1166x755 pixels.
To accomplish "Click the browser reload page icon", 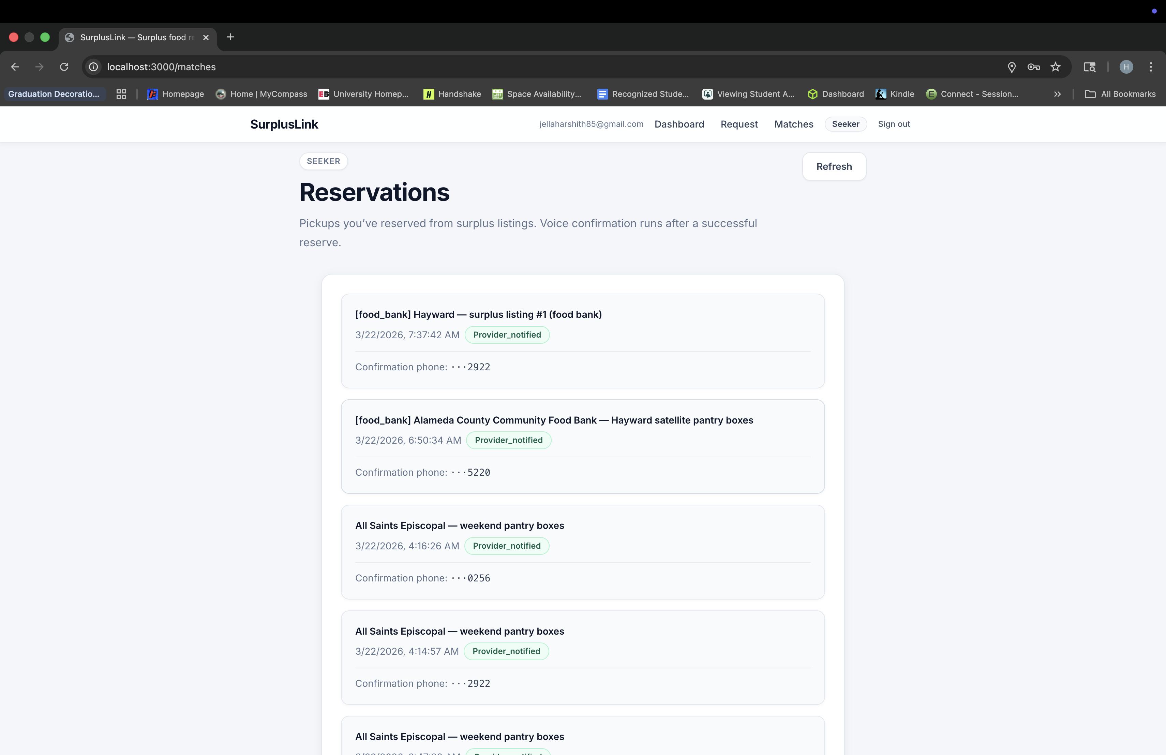I will [64, 66].
